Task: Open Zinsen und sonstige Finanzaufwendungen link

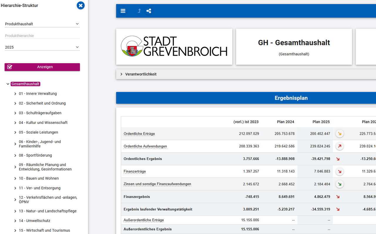Action: pos(157,184)
